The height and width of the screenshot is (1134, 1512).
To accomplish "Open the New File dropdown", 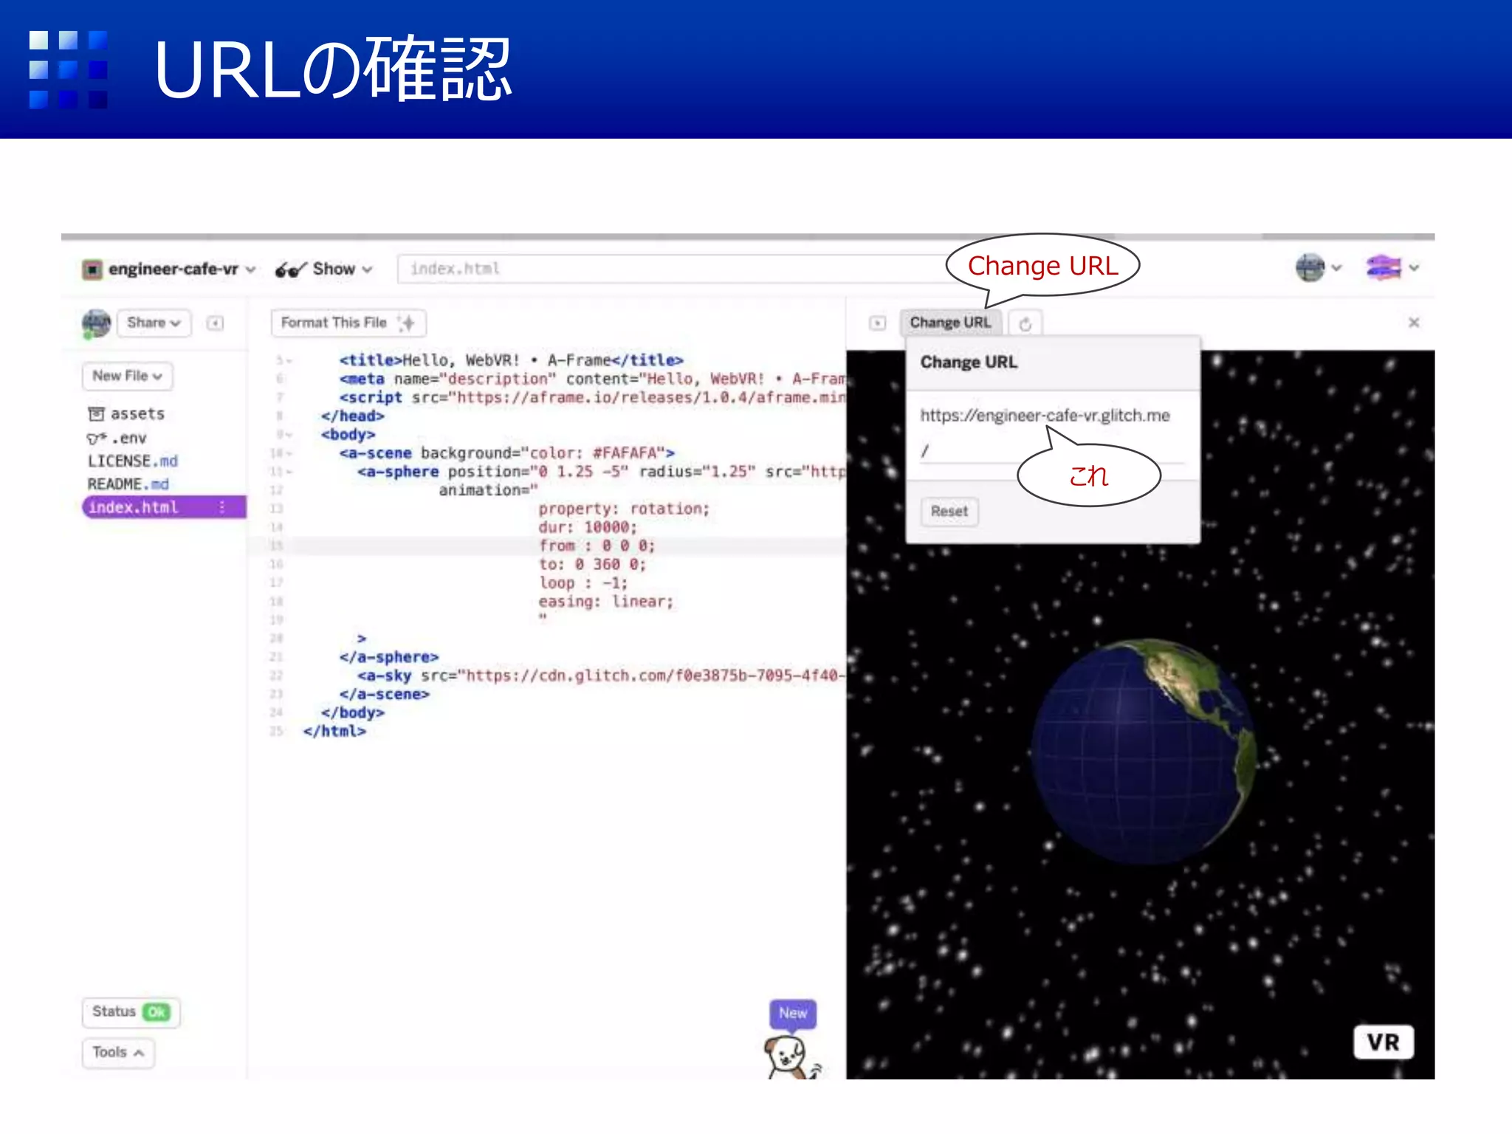I will click(127, 376).
